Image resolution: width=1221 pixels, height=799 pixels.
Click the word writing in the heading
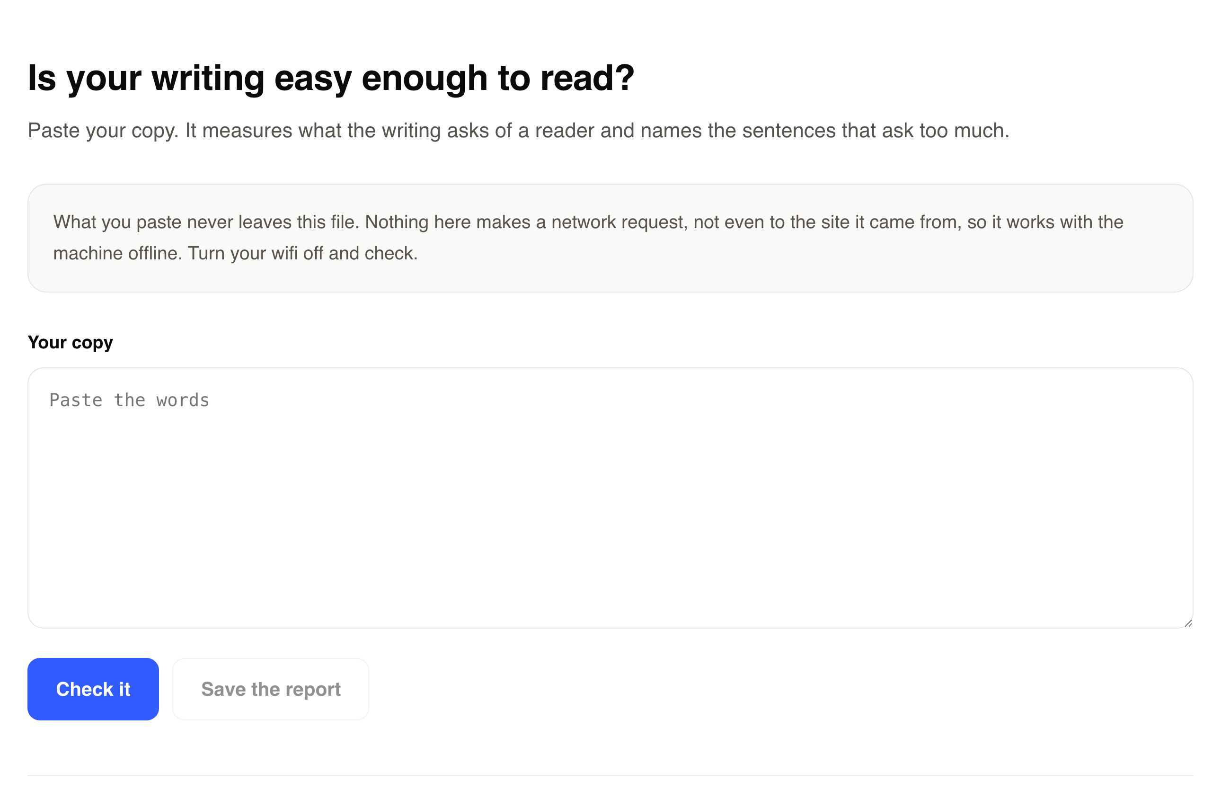207,78
